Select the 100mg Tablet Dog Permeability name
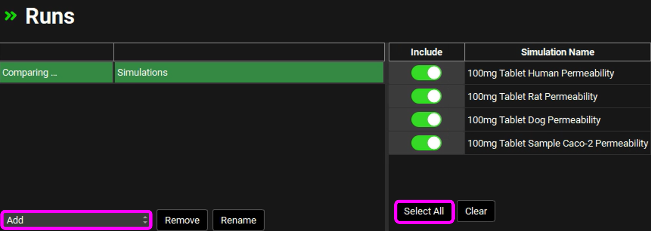This screenshot has height=231, width=651. tap(534, 120)
